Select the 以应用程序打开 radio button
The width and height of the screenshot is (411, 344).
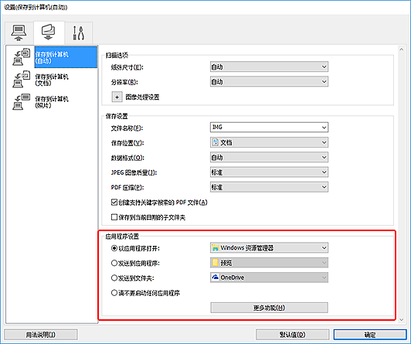[114, 248]
